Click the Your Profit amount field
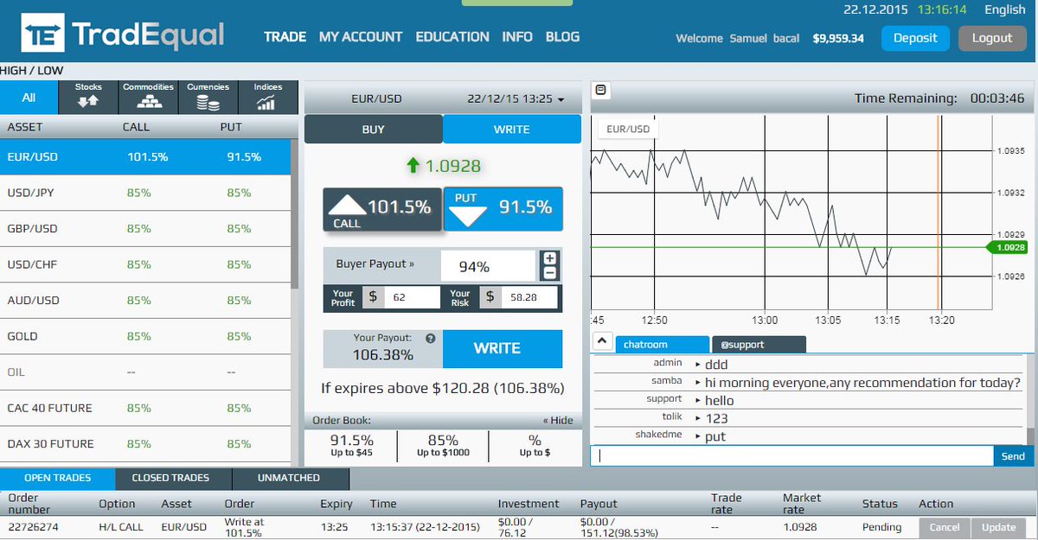The height and width of the screenshot is (540, 1038). click(412, 297)
